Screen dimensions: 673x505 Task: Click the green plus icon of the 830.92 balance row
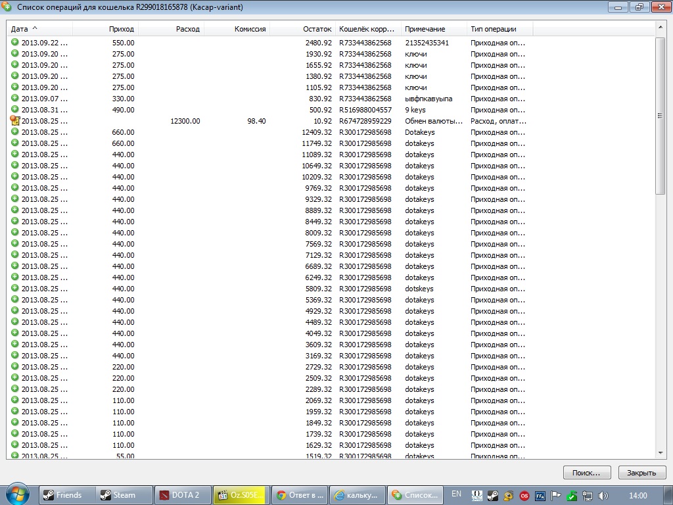(15, 98)
